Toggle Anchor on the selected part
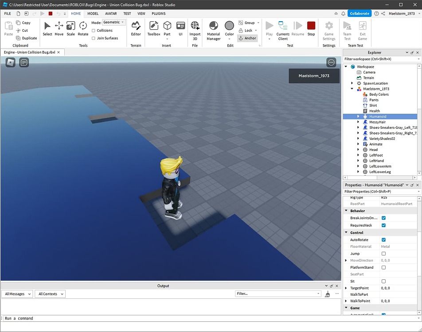The image size is (422, 332). click(247, 38)
